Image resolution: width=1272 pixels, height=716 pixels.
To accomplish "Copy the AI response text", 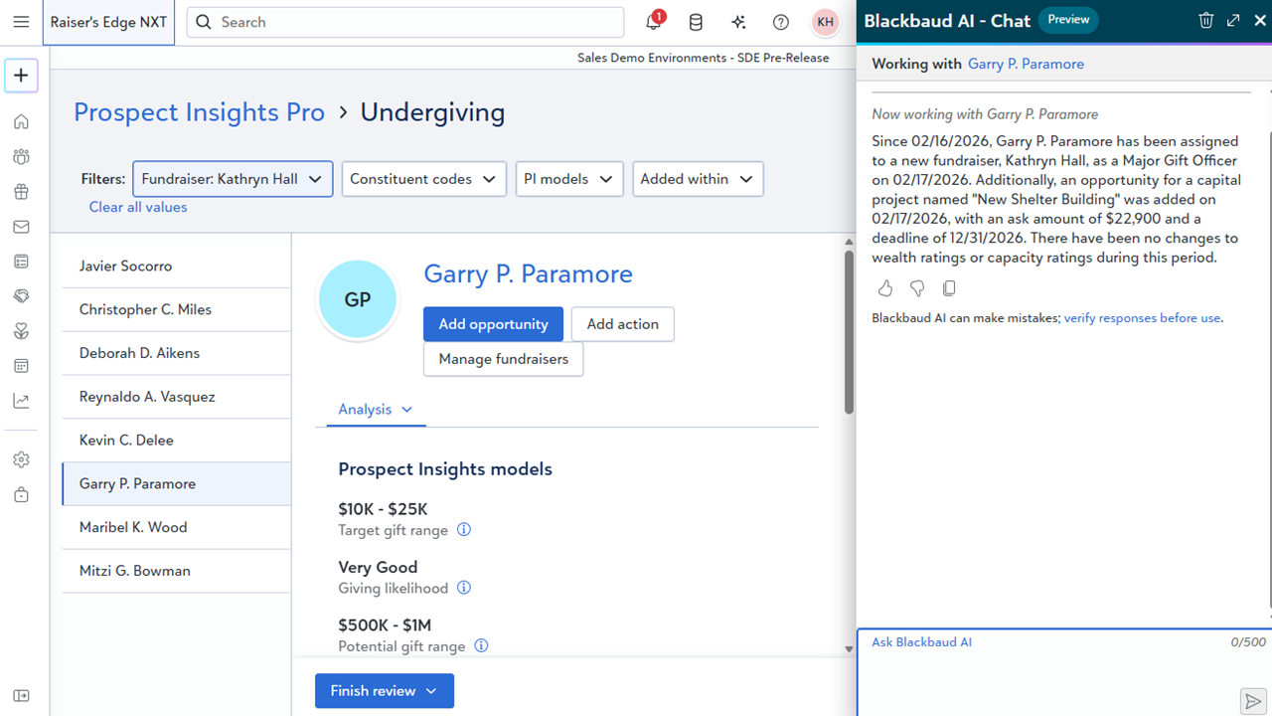I will [949, 288].
